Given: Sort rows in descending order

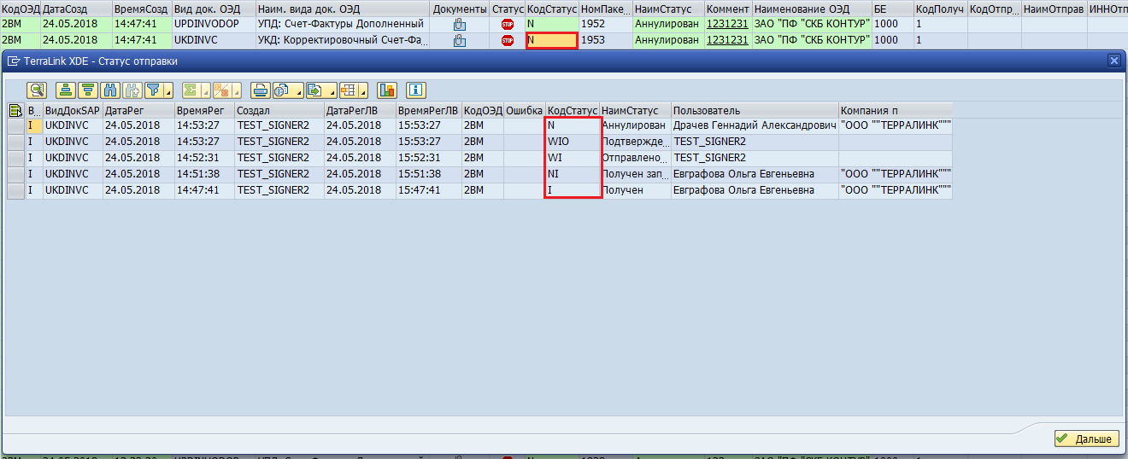Looking at the screenshot, I should [x=87, y=90].
